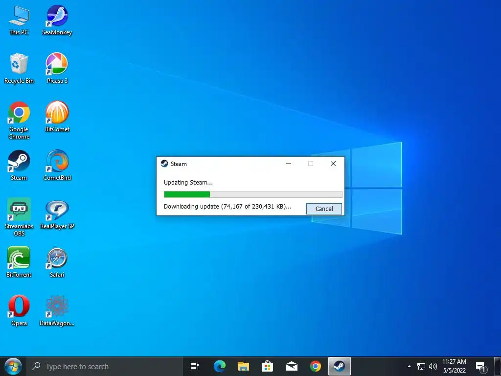Open the Mail app from taskbar
This screenshot has width=501, height=376.
(292, 366)
